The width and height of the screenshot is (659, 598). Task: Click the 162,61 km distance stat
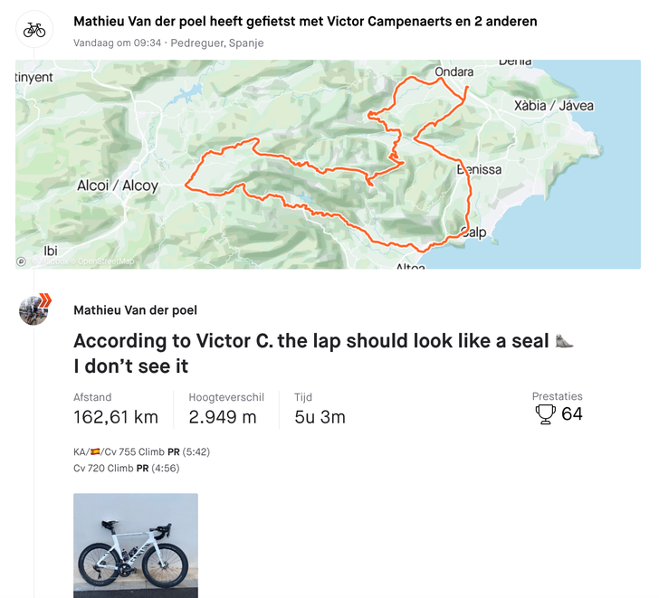[x=116, y=417]
